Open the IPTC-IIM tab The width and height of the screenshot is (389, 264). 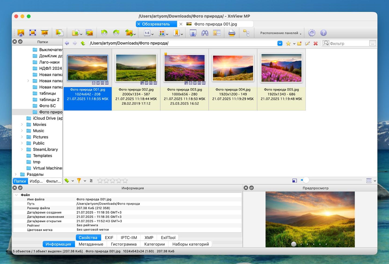click(129, 237)
